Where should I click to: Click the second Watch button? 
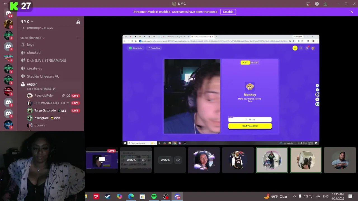(x=165, y=160)
